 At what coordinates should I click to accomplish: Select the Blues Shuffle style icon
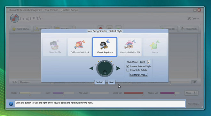coord(55,47)
